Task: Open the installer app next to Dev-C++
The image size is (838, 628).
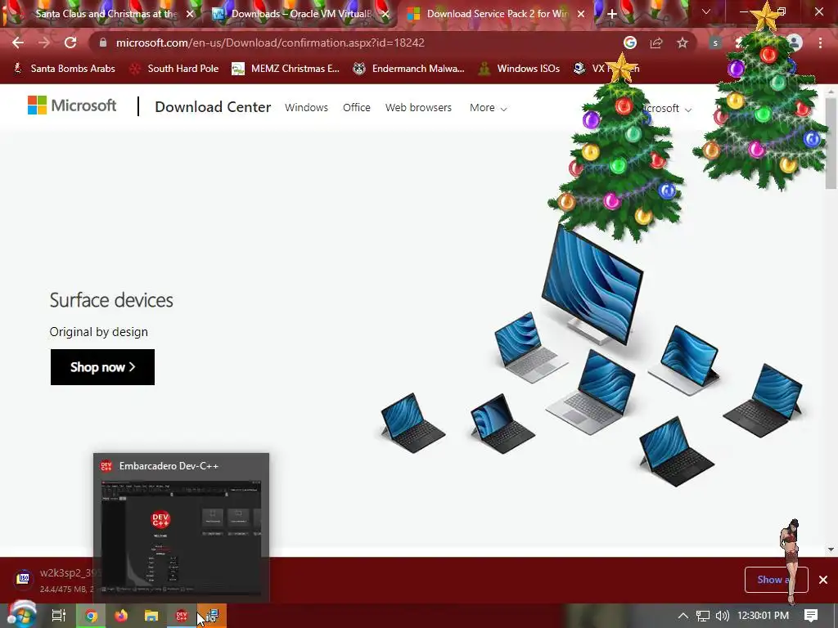Action: [212, 616]
